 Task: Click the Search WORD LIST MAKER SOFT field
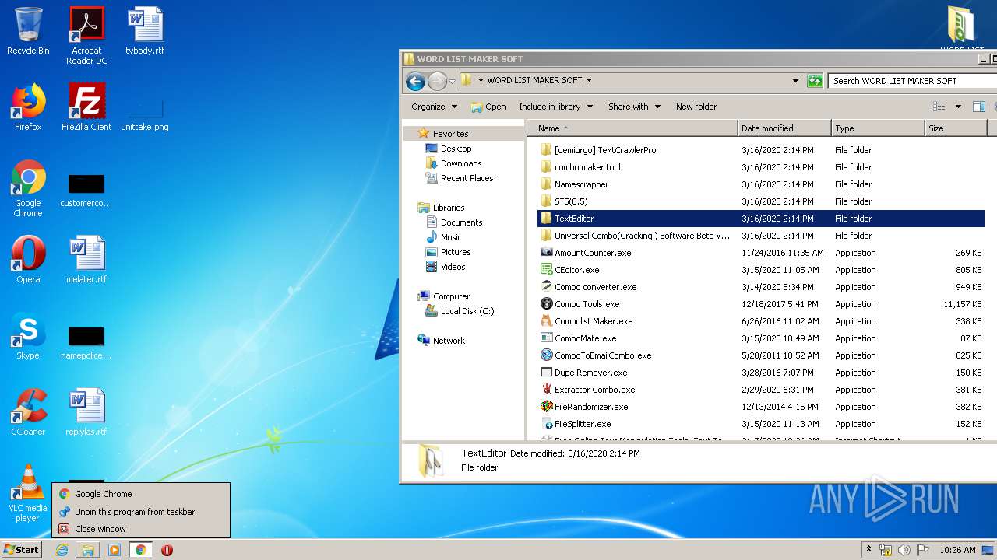pyautogui.click(x=911, y=80)
